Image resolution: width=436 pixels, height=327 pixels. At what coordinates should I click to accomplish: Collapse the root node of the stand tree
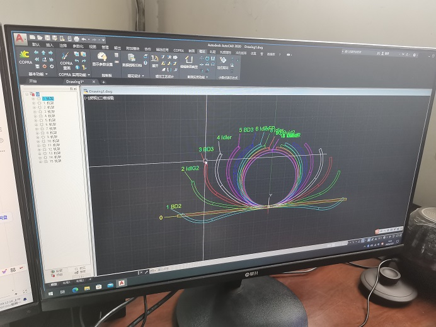[27, 95]
